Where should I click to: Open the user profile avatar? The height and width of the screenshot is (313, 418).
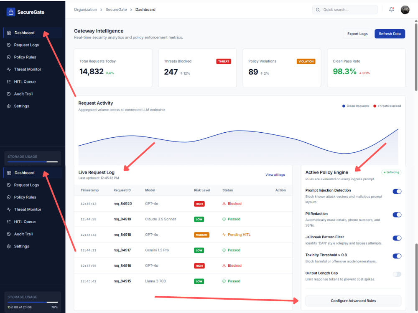coord(405,10)
